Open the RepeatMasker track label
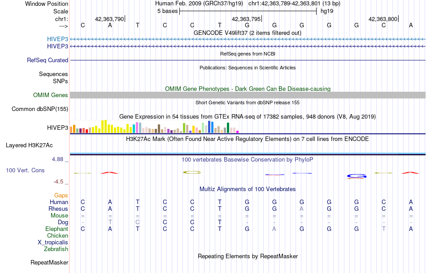The width and height of the screenshot is (426, 273). click(x=49, y=262)
